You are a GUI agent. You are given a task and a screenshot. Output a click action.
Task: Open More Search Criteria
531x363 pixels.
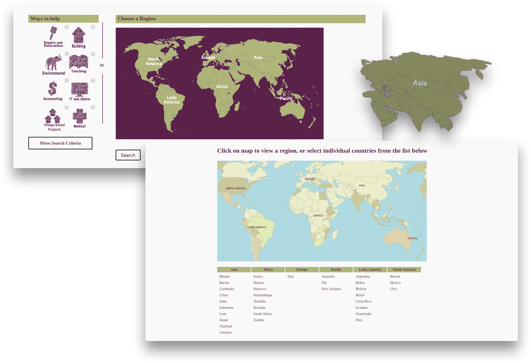coord(60,143)
